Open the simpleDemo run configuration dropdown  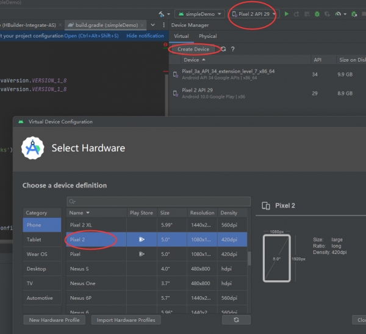coord(200,14)
